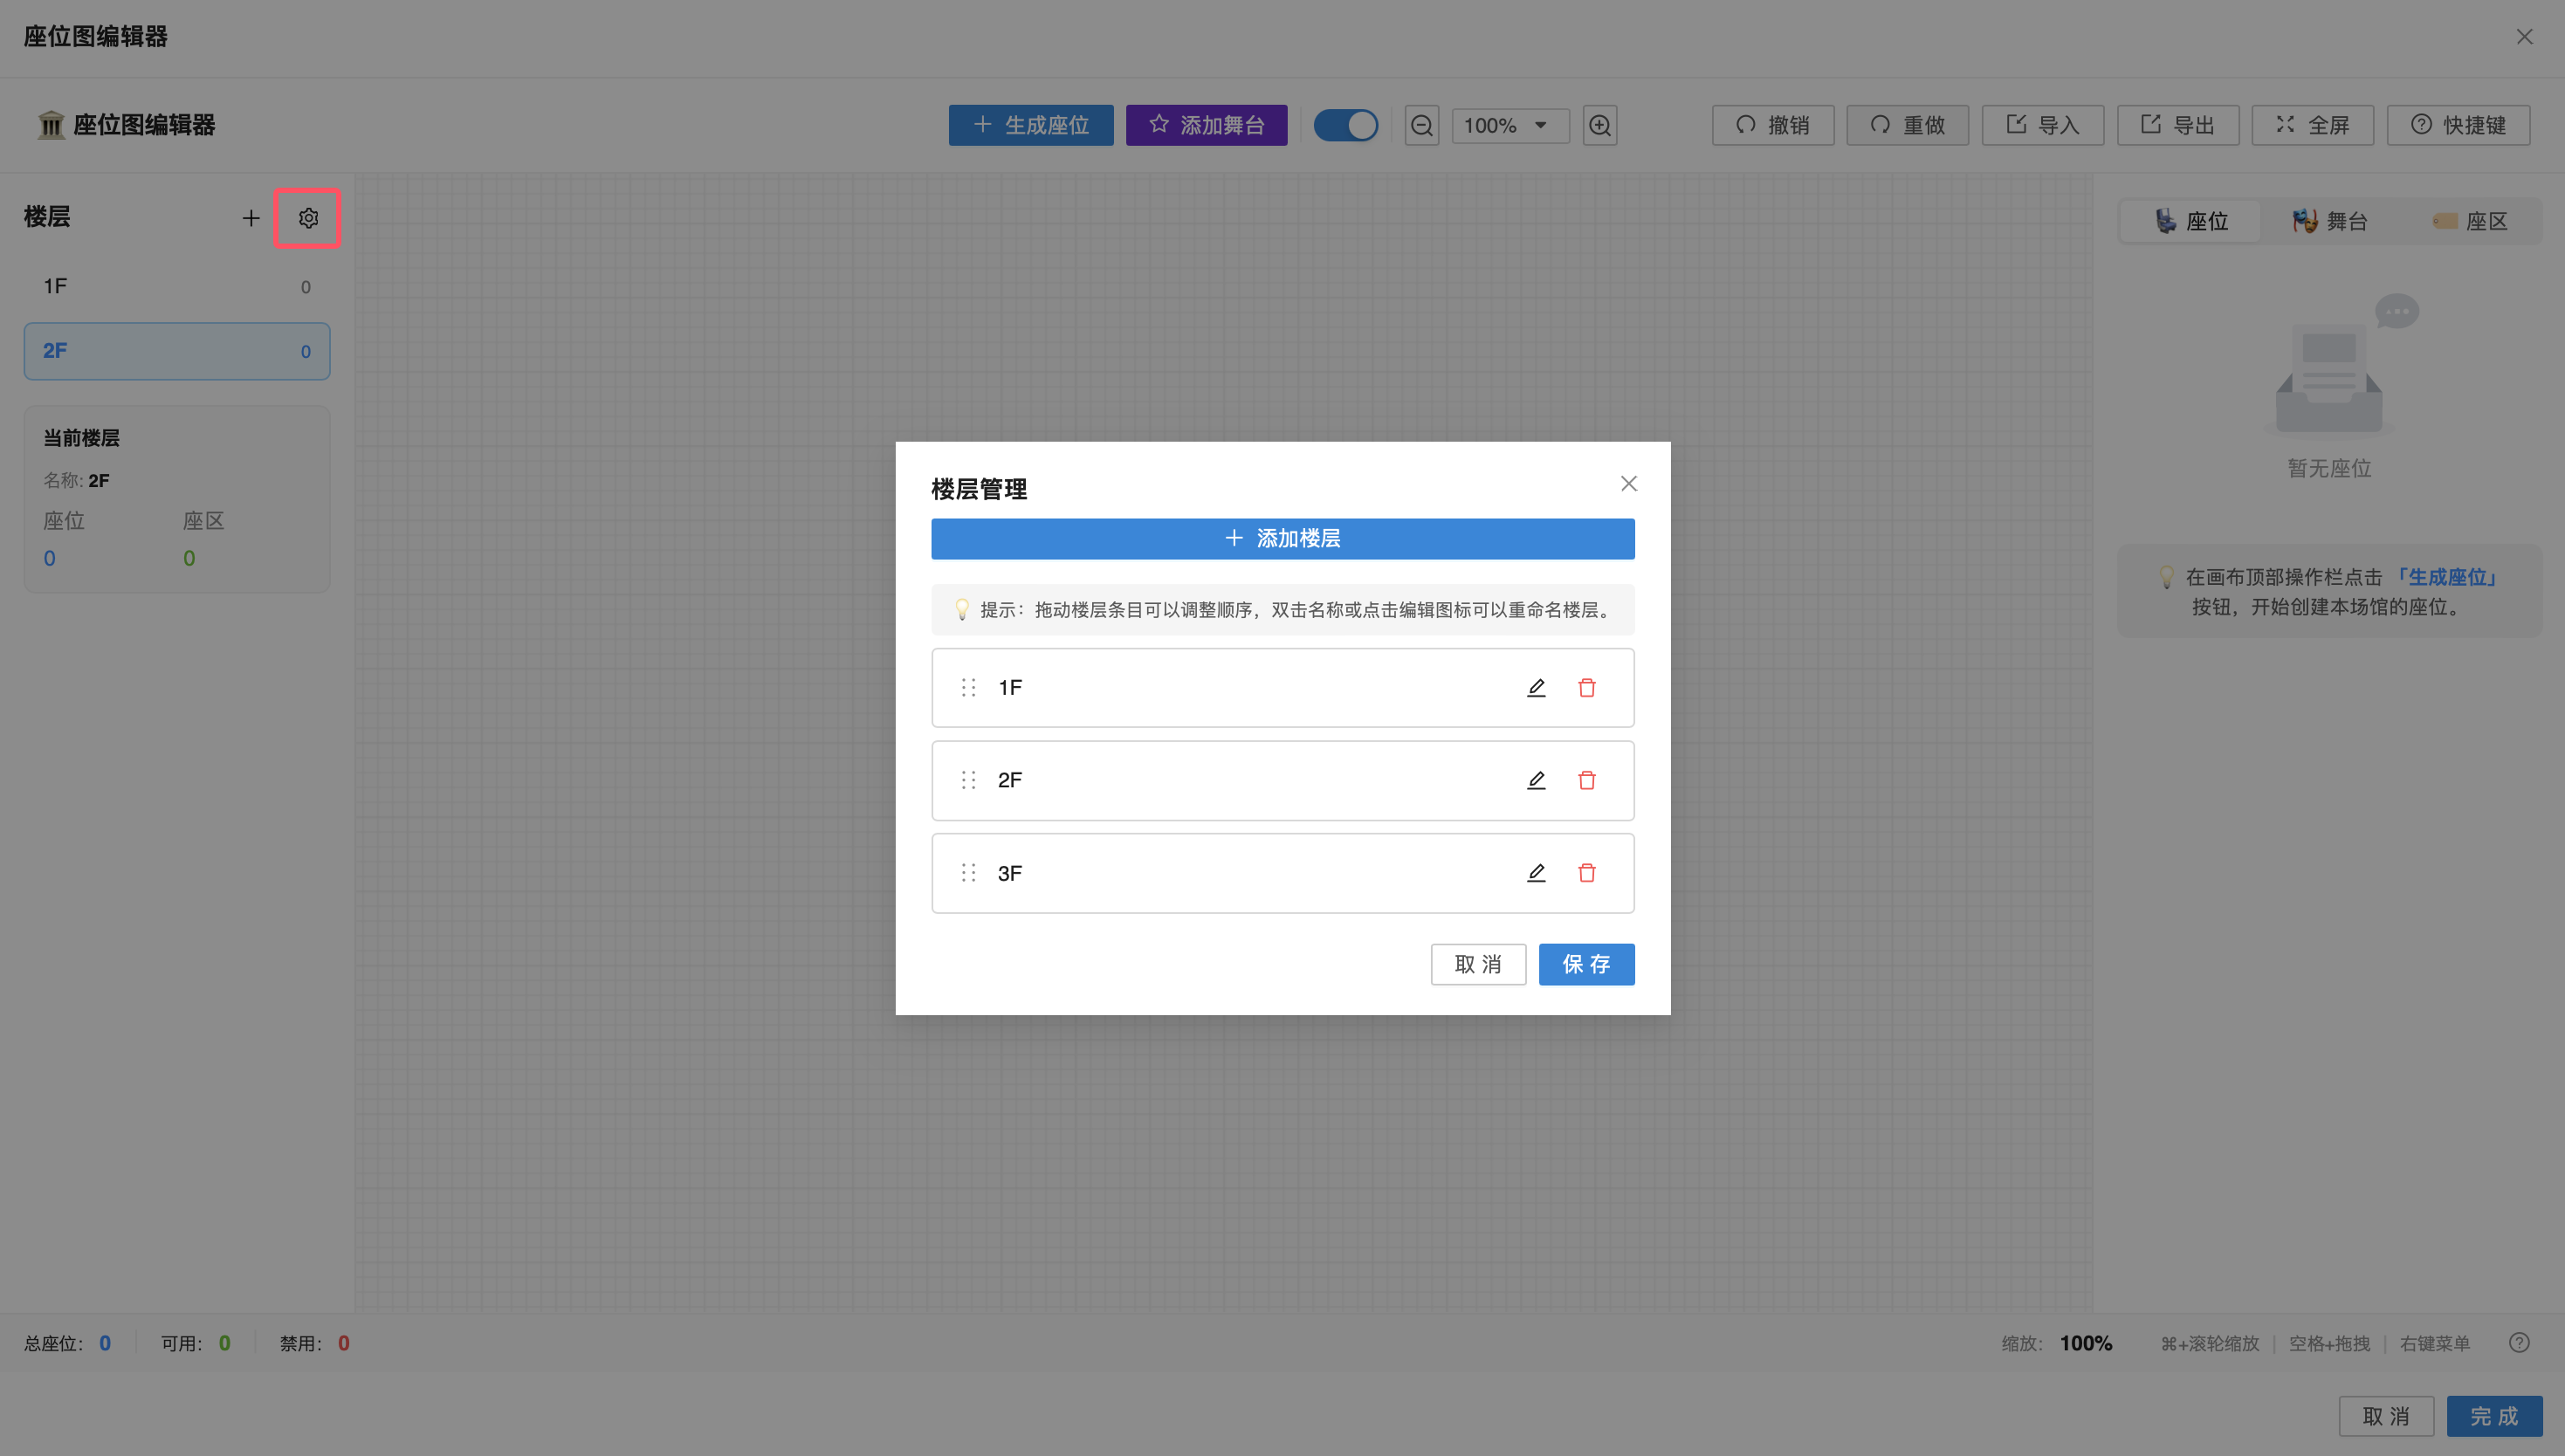Click the drag handle of the 2F row
2565x1456 pixels.
tap(968, 780)
